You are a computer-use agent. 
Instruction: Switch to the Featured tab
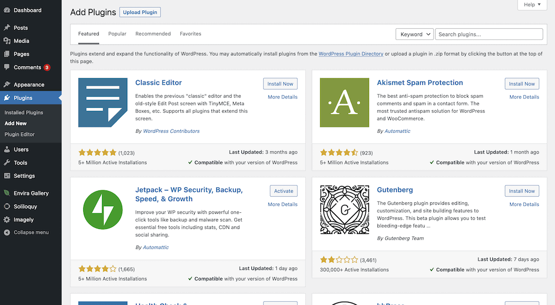tap(88, 34)
